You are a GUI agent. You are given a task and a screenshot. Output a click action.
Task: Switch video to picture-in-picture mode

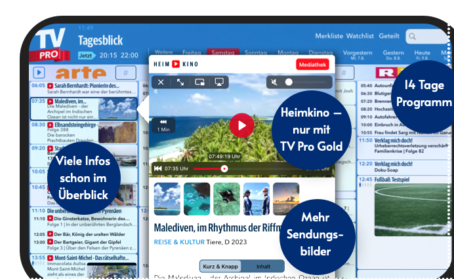pyautogui.click(x=199, y=83)
